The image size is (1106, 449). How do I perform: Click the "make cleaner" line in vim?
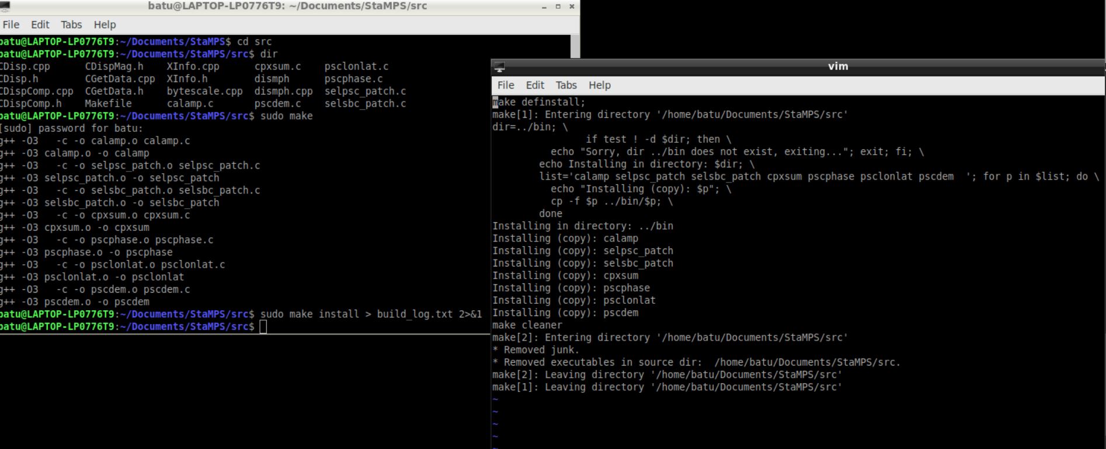(527, 325)
